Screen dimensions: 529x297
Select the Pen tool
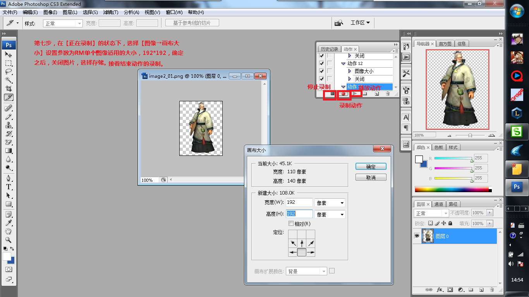[x=9, y=178]
